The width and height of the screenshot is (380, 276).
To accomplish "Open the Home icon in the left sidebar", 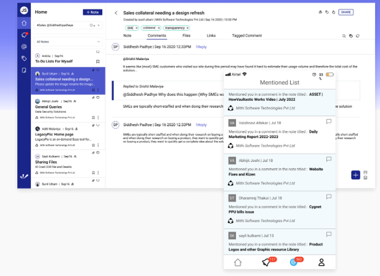I will click(x=24, y=23).
